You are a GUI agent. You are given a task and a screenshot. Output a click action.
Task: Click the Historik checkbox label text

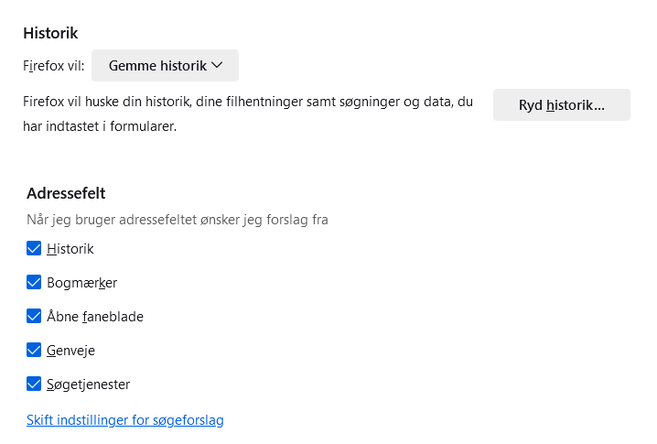point(70,249)
